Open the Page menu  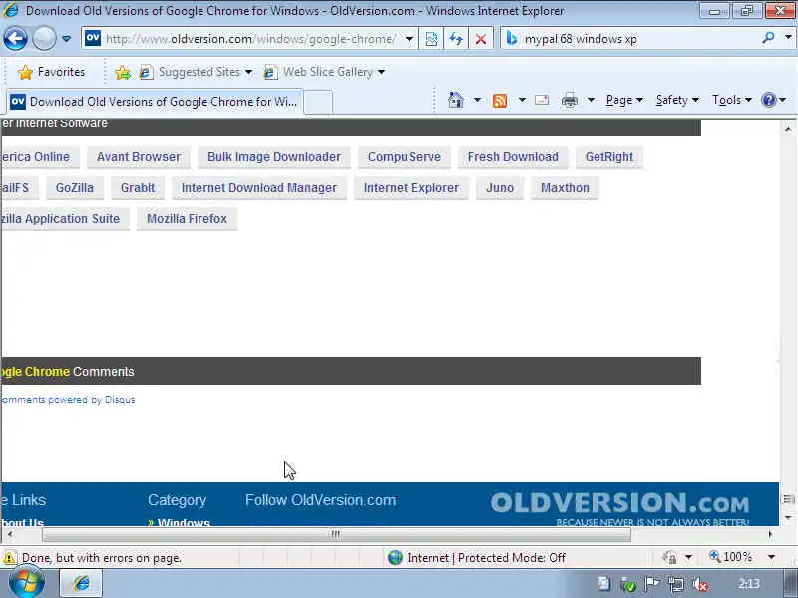(x=624, y=100)
